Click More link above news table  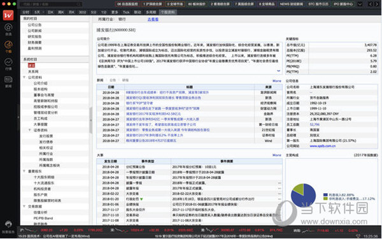277,81
